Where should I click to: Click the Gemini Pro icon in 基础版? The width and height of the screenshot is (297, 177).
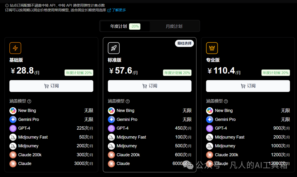(13, 119)
